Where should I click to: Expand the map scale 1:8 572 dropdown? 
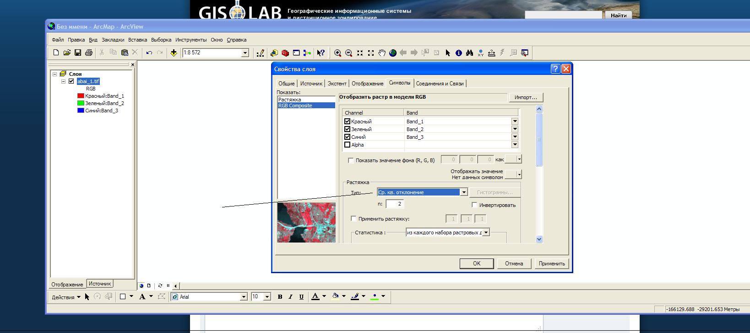pyautogui.click(x=245, y=53)
